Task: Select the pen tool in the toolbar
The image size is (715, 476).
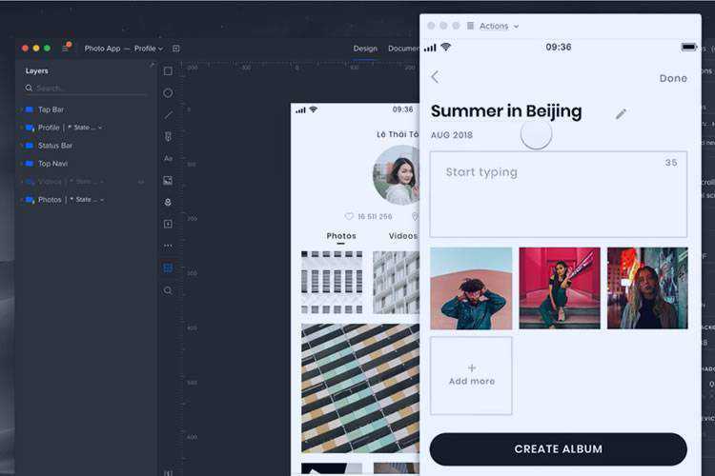Action: click(168, 137)
